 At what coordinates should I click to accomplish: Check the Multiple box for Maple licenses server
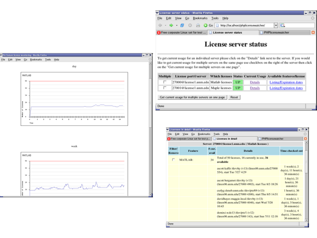click(x=165, y=88)
